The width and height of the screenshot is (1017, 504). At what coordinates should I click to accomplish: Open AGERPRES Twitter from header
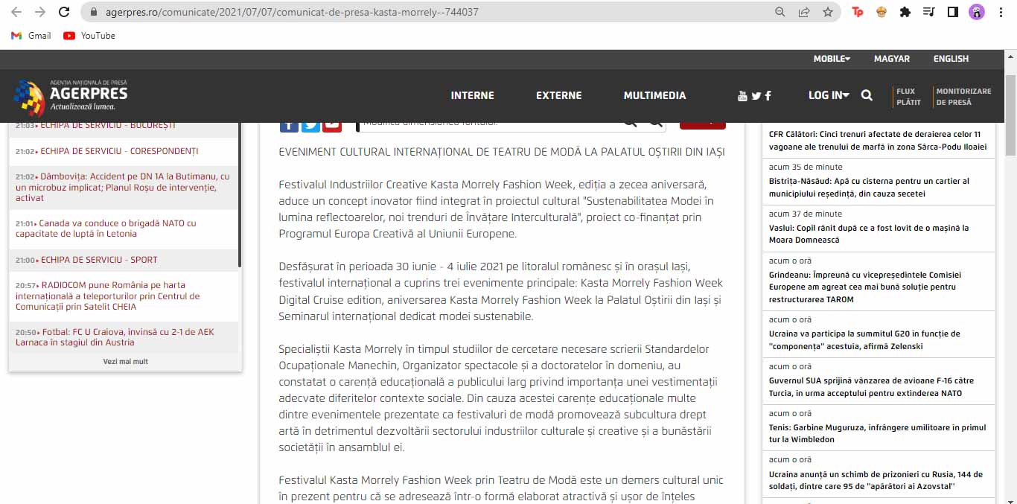tap(756, 95)
